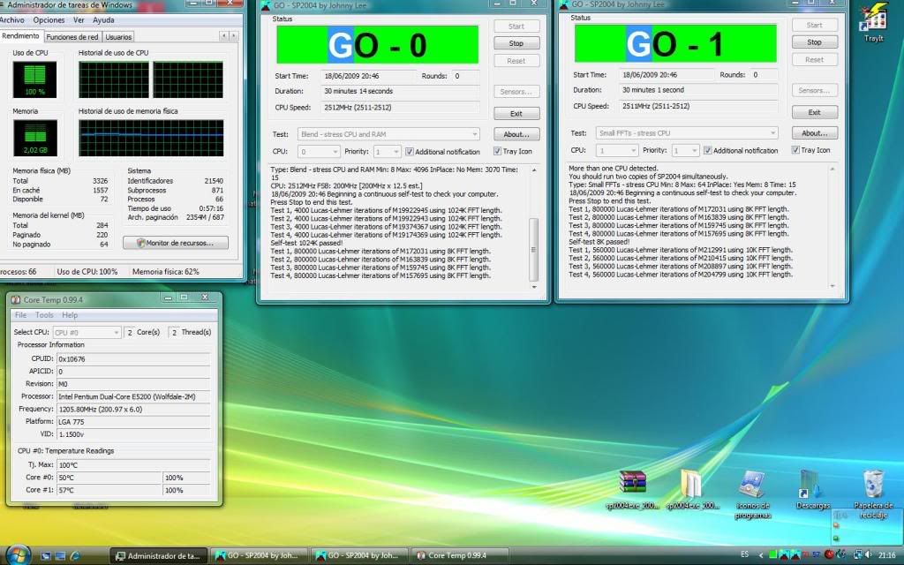Click the log scrollbar in GO - 1 window

[832, 227]
